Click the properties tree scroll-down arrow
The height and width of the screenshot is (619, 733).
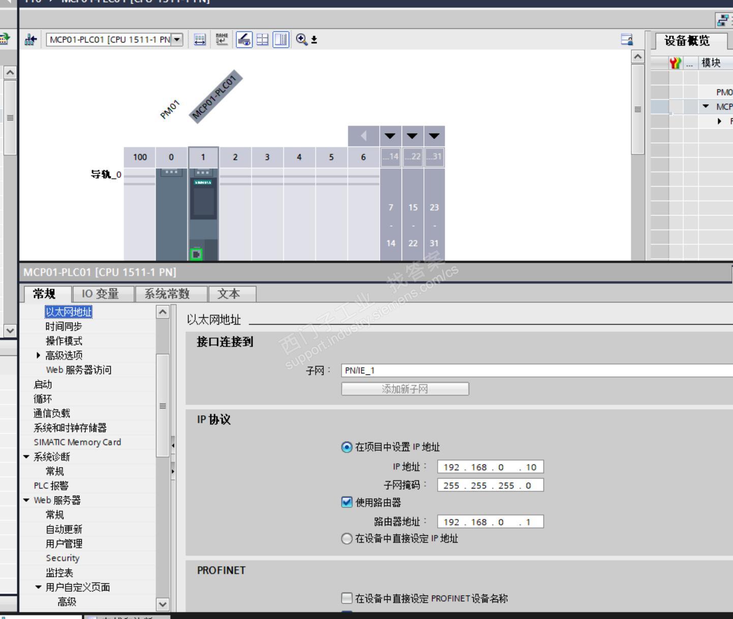[x=163, y=604]
